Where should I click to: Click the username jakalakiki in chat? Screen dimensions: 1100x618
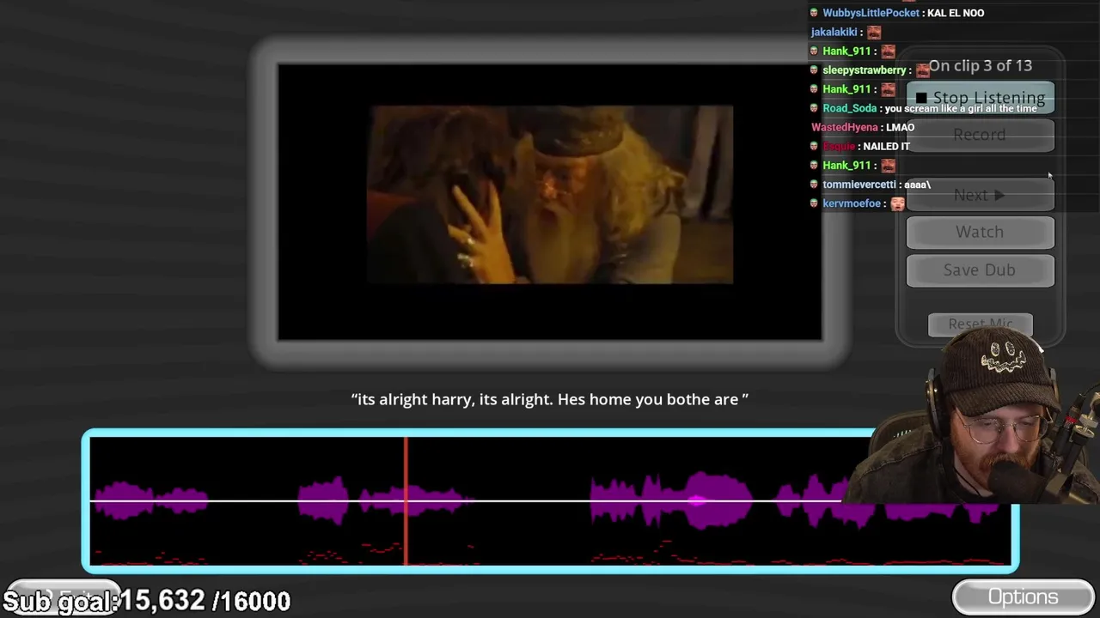point(834,33)
